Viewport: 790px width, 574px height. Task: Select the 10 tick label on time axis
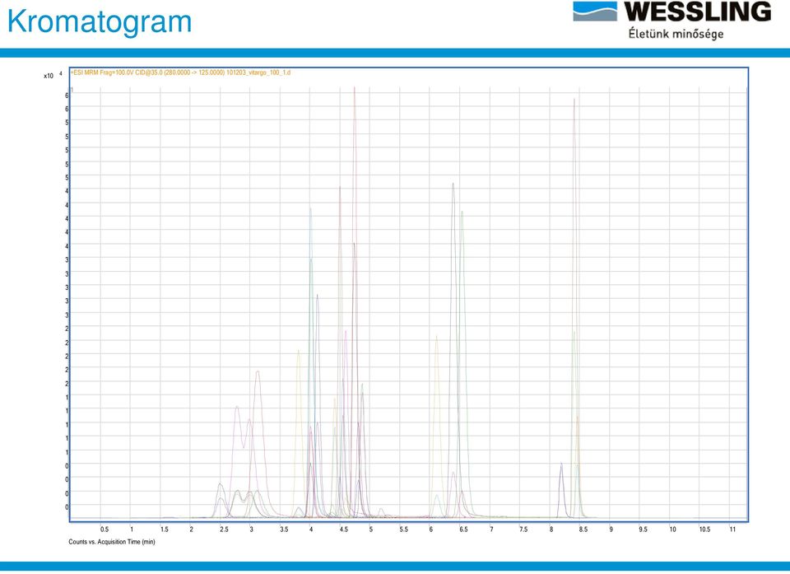point(672,530)
